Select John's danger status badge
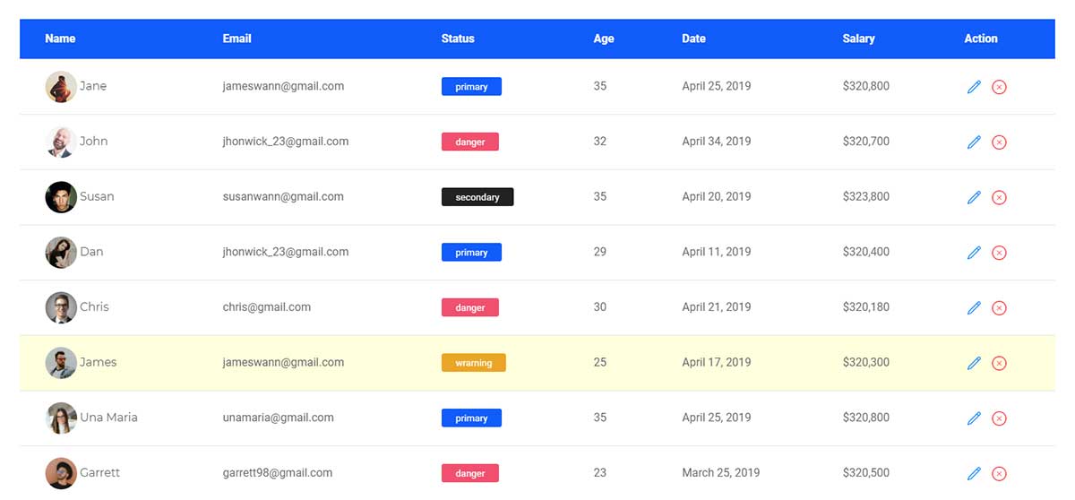The height and width of the screenshot is (500, 1075). click(x=470, y=142)
